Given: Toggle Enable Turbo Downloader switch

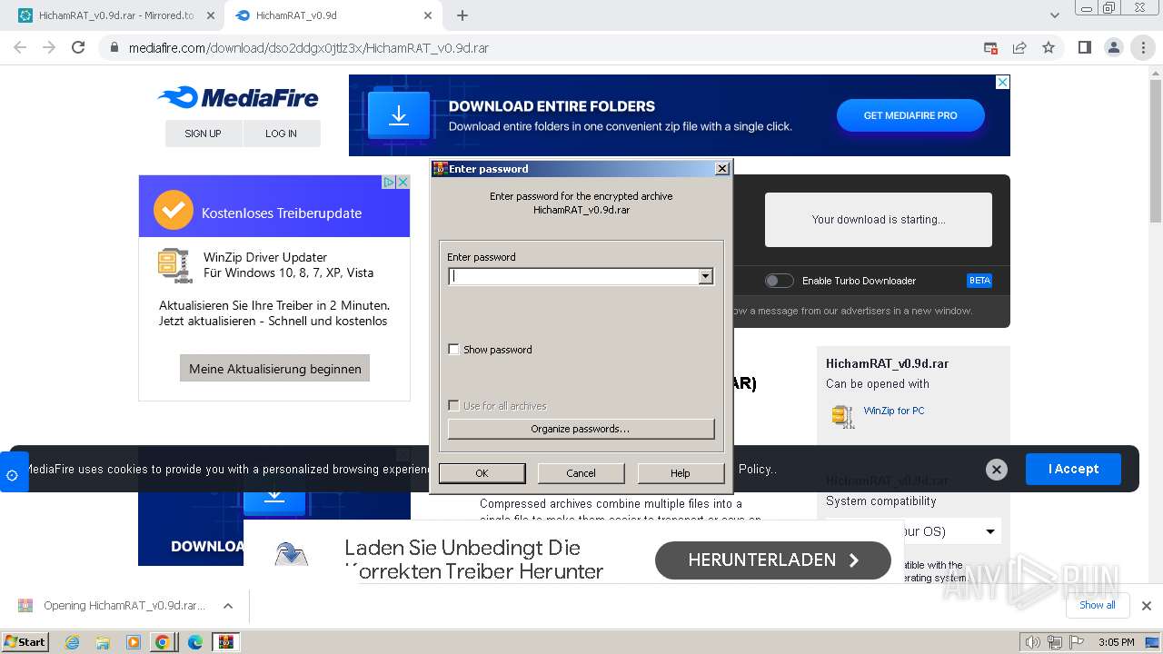Looking at the screenshot, I should click(x=779, y=281).
